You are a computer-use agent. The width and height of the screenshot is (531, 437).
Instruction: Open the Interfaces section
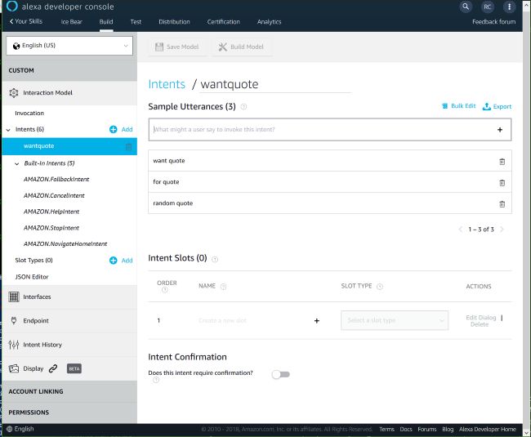[69, 297]
